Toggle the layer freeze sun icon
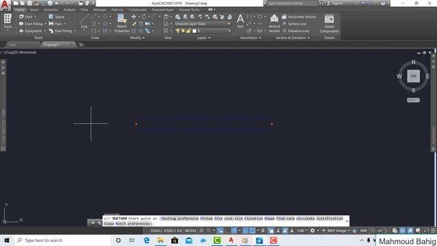Image resolution: width=437 pixels, height=246 pixels. 183,31
